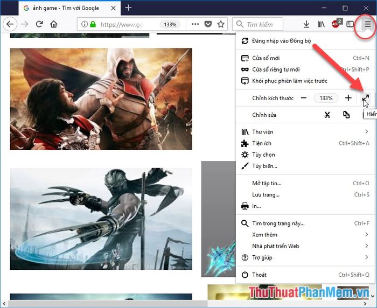Expand the Xem thêm submenu
The width and height of the screenshot is (377, 308).
point(305,235)
